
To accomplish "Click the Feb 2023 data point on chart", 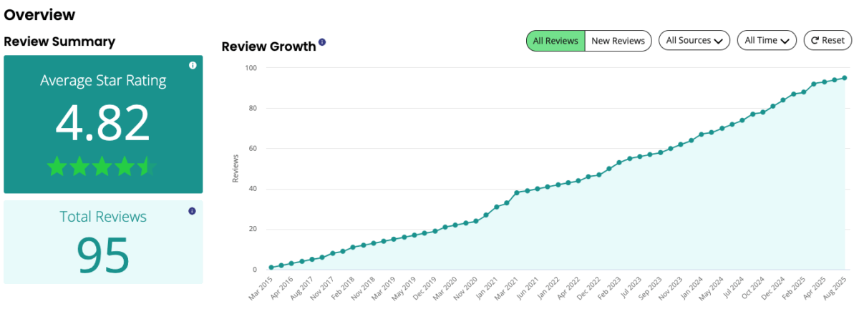I will [620, 162].
